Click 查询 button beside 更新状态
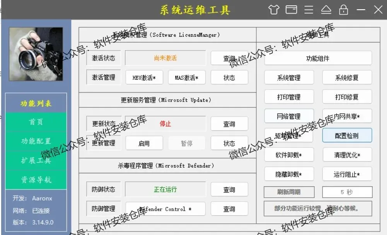 coord(229,123)
